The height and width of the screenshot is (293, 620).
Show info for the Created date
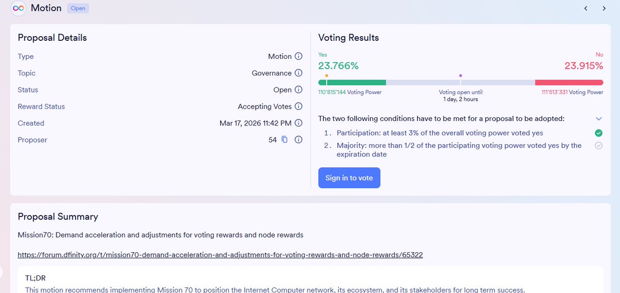point(298,123)
